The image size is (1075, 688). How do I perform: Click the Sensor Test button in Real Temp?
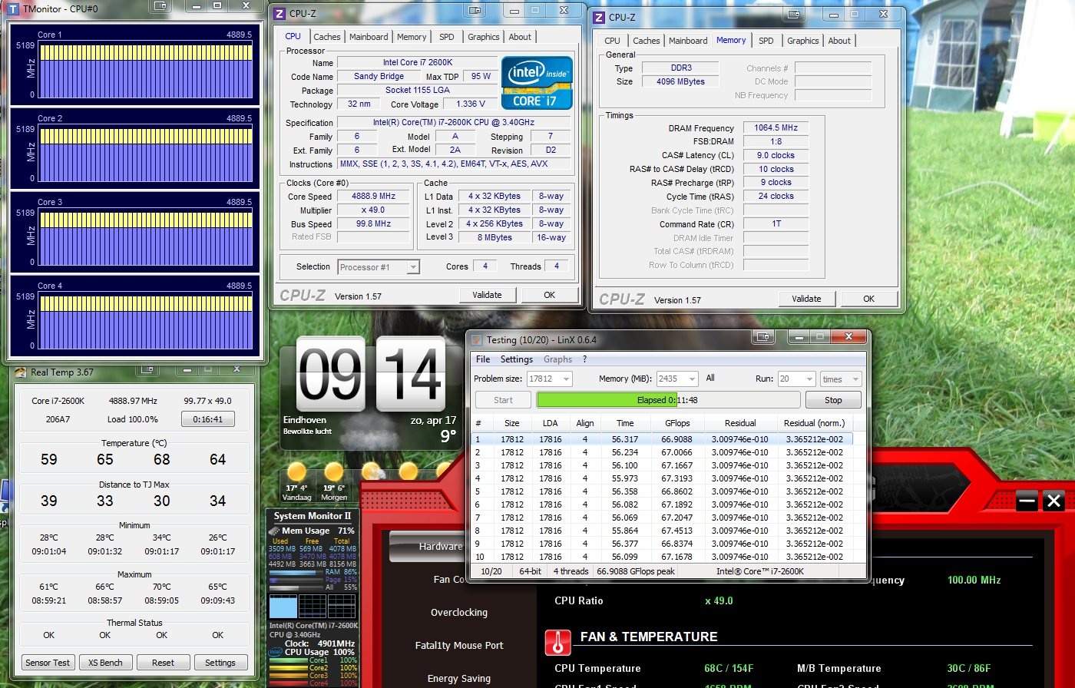48,663
